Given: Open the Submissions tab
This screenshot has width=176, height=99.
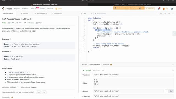Looking at the screenshot, I should (57, 13).
